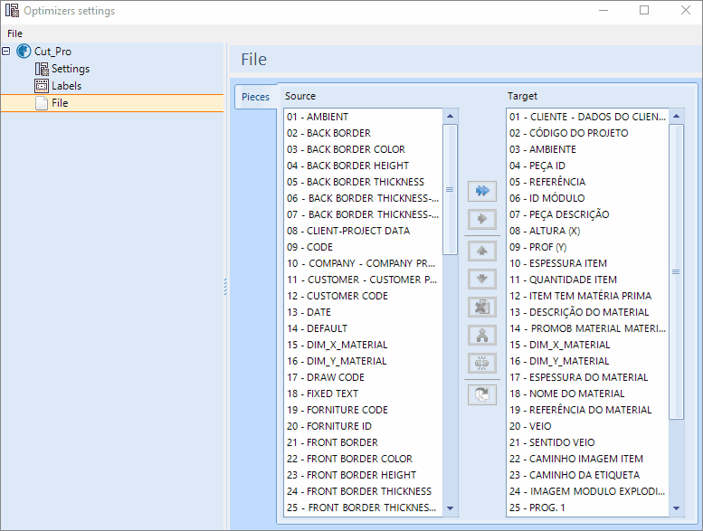Select '01 - AMBIENT' in Source list
Viewport: 703px width, 531px height.
click(364, 117)
